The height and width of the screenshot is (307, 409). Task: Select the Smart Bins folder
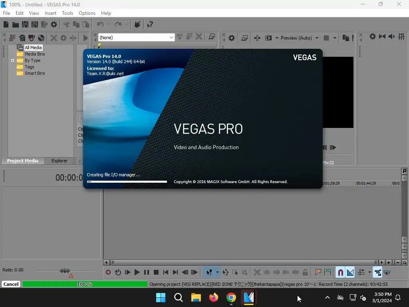35,74
